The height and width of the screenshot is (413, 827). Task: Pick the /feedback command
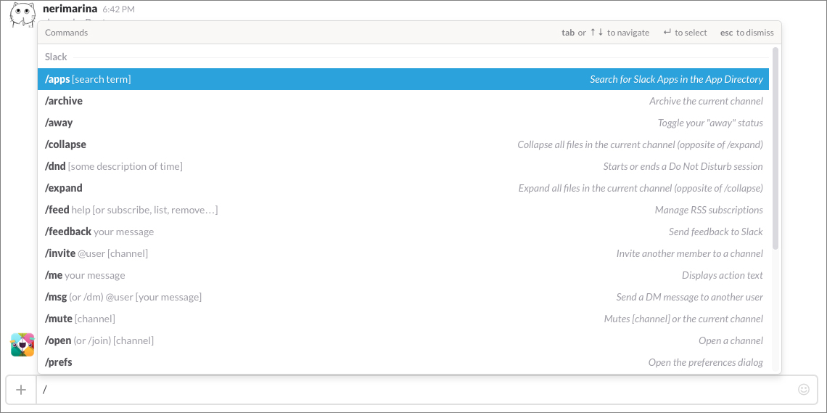[403, 232]
